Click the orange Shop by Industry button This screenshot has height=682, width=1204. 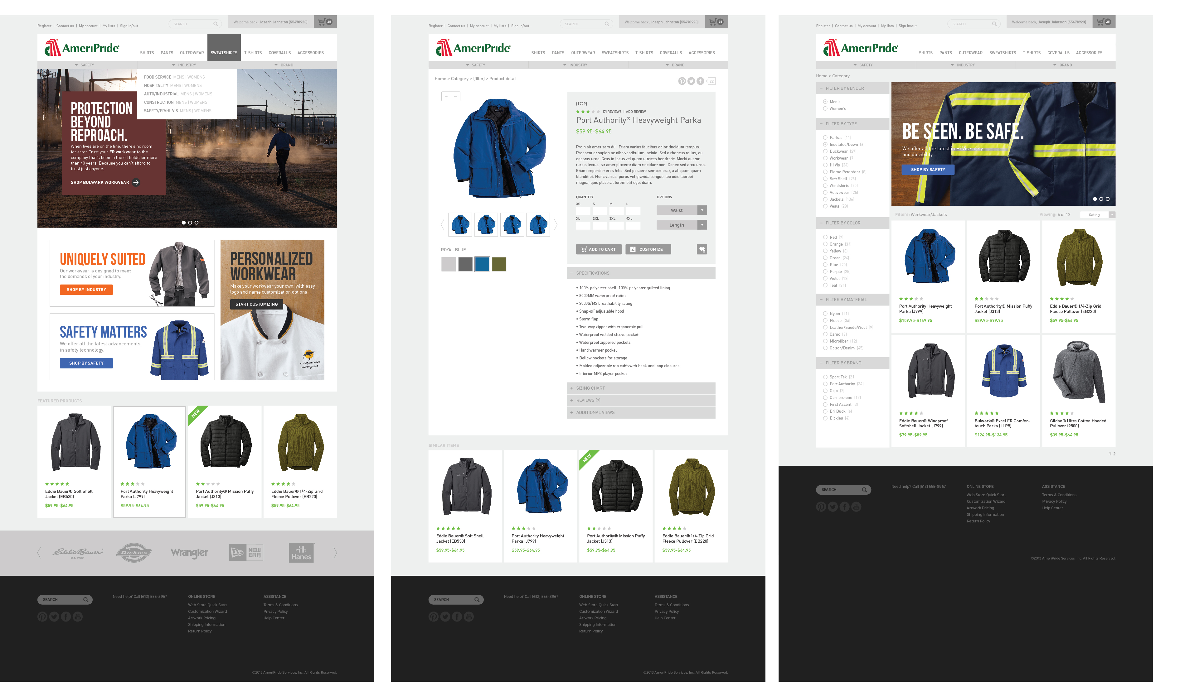point(86,290)
